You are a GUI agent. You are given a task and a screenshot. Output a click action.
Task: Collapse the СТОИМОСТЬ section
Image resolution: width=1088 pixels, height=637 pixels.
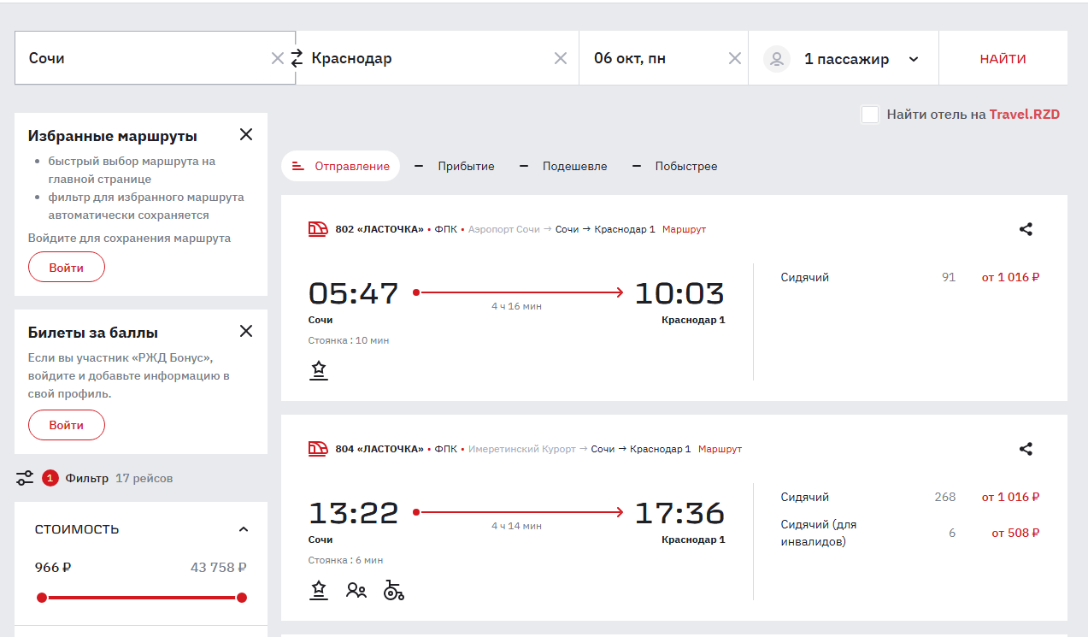tap(244, 529)
